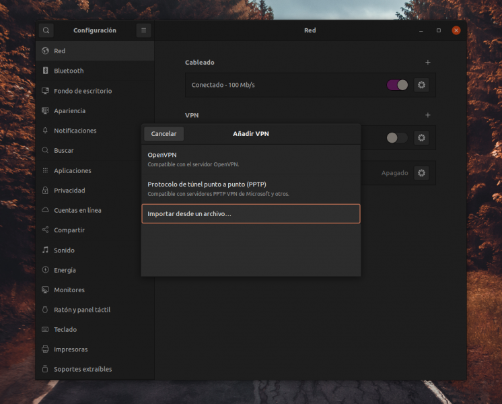The image size is (502, 404).
Task: Open Ratón y panel táctil settings
Action: [81, 310]
